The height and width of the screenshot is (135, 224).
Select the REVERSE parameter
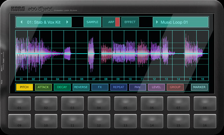pyautogui.click(x=81, y=87)
